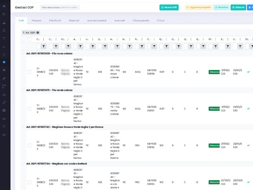Click the Nuovo ODP button
253x190 pixels.
169,7
